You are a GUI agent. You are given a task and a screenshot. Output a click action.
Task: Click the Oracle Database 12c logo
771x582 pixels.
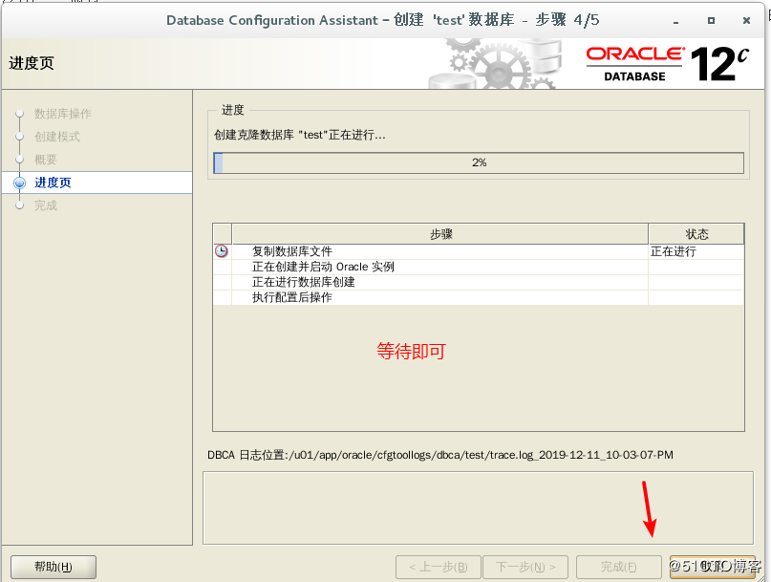click(667, 64)
